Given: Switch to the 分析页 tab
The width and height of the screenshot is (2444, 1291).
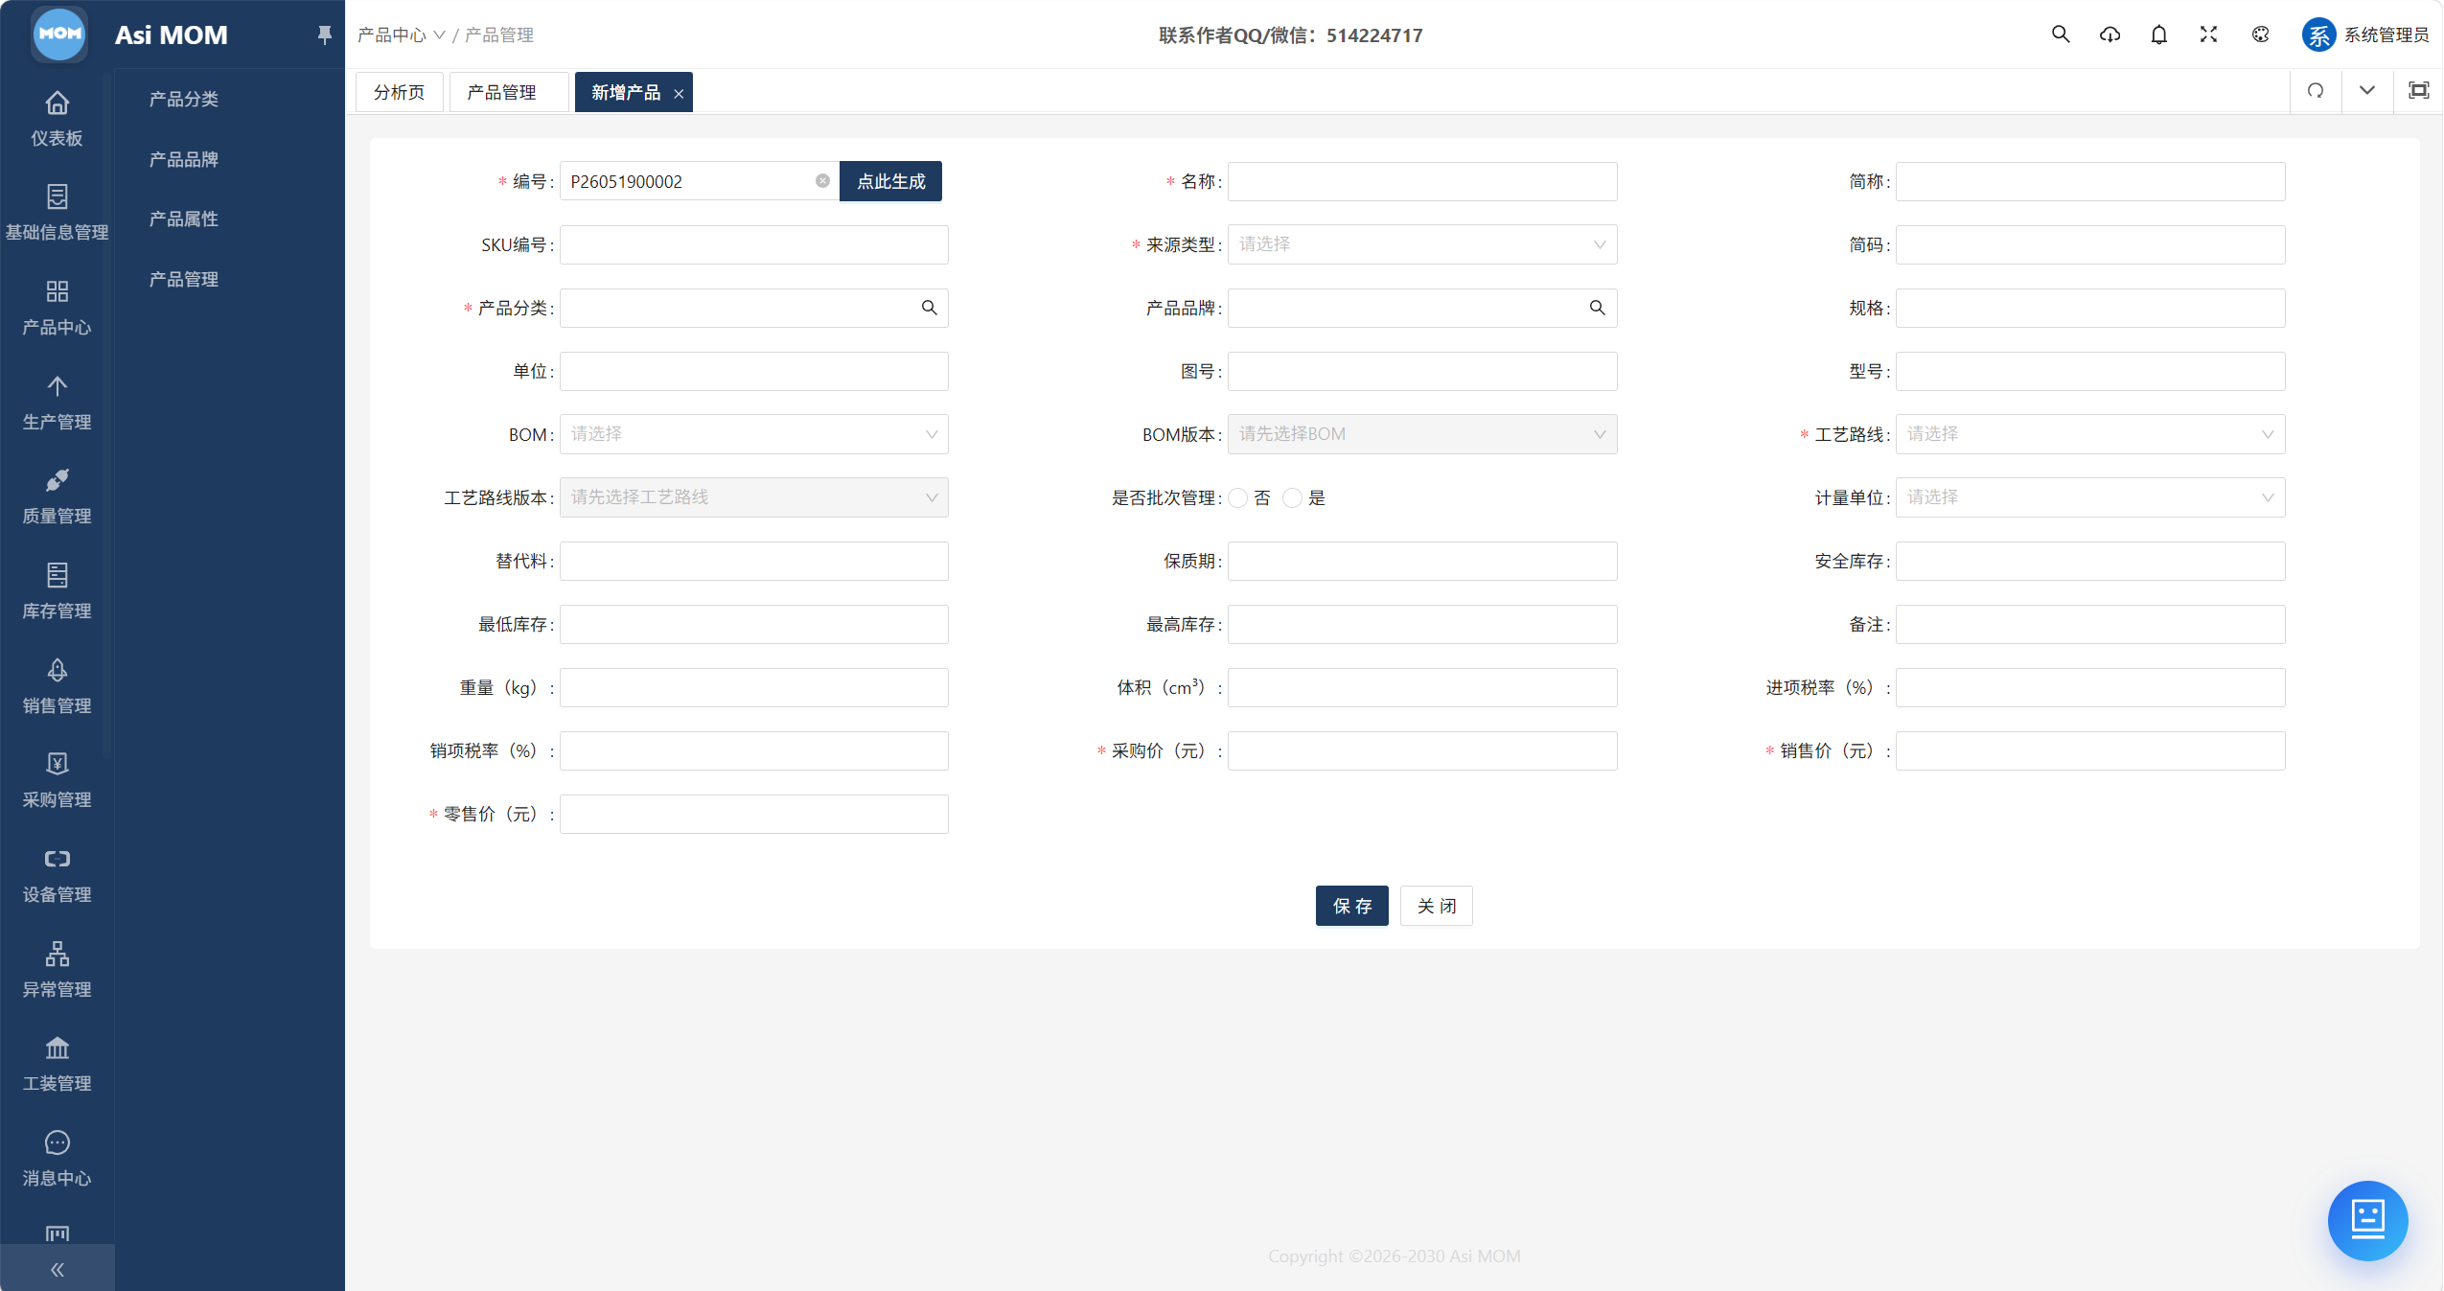Looking at the screenshot, I should 399,92.
